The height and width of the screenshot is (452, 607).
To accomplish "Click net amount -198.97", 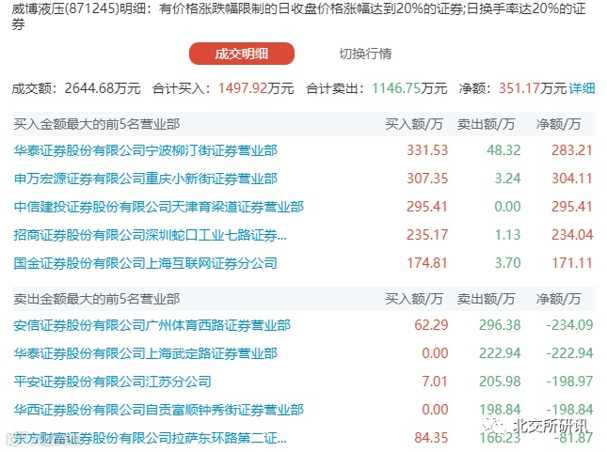I will [x=570, y=382].
